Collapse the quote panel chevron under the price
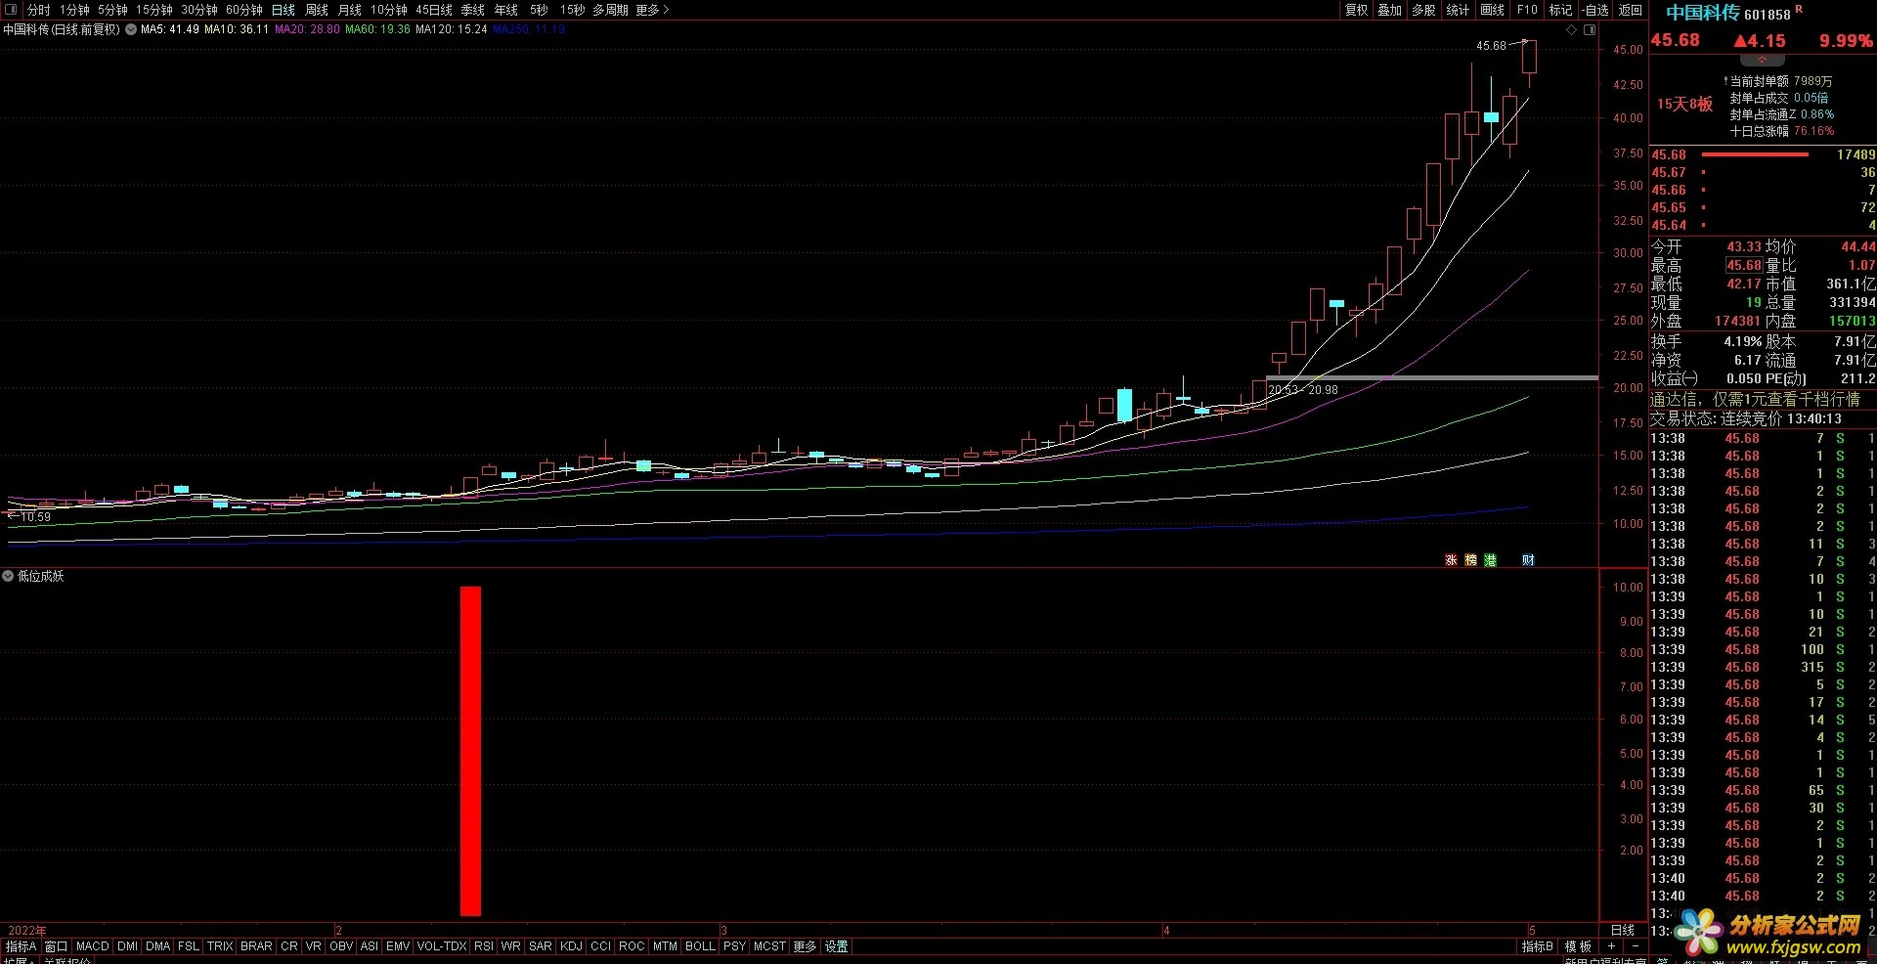 point(1763,60)
